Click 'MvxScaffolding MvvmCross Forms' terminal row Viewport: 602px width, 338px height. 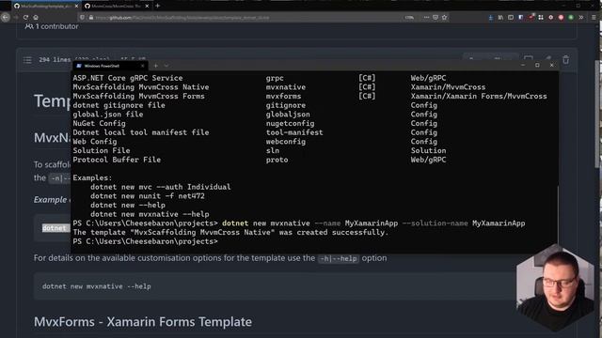pyautogui.click(x=138, y=96)
